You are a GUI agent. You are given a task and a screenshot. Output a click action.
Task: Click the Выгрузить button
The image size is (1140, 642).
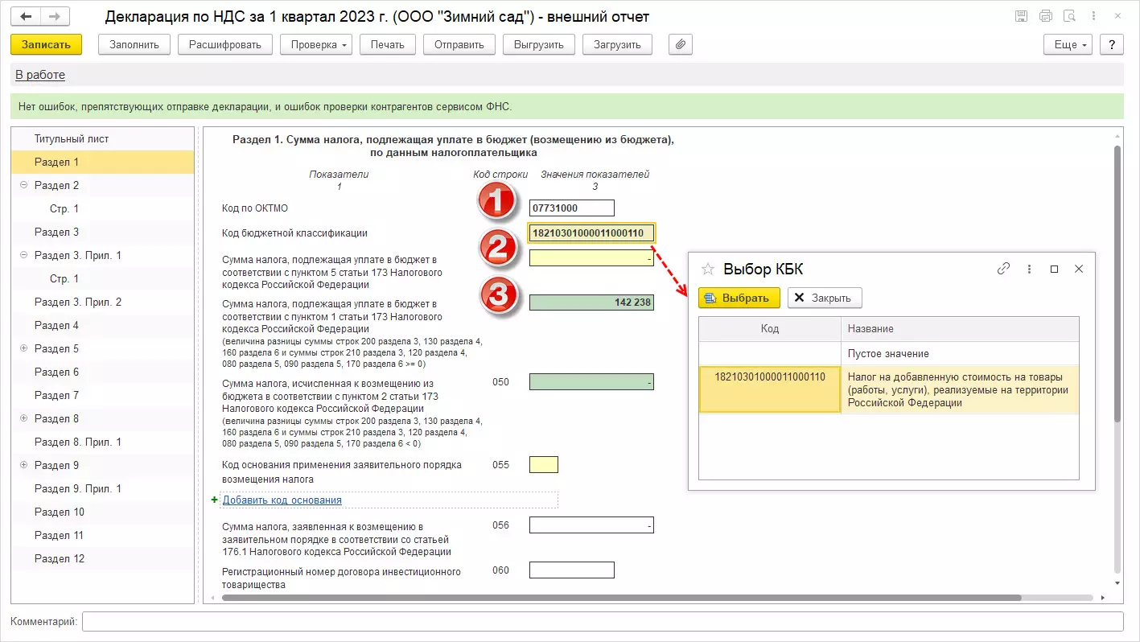[539, 44]
